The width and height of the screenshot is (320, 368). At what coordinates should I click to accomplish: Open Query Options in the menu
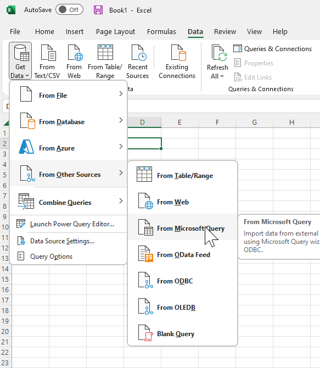click(69, 257)
